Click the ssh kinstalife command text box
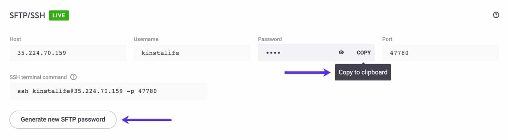508x140 pixels. [108, 91]
